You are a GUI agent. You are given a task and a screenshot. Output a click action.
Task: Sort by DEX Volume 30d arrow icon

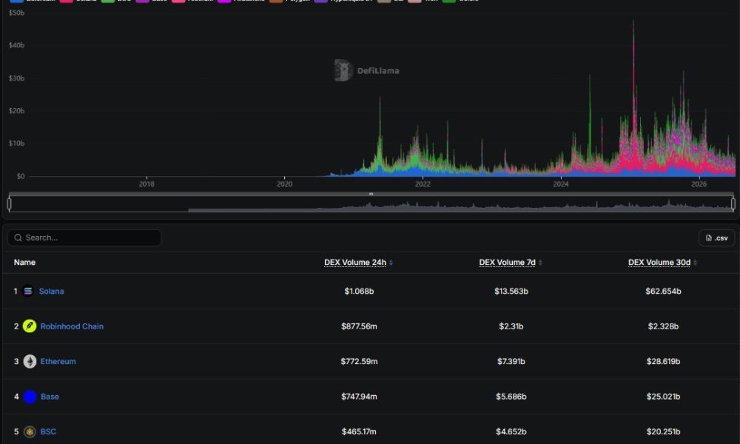(x=695, y=263)
